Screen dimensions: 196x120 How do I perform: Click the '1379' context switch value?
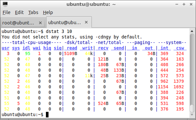pos(179,81)
